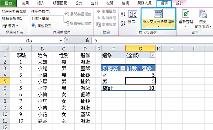Click cell with name 靜香
This screenshot has height=130, width=213.
[42, 121]
